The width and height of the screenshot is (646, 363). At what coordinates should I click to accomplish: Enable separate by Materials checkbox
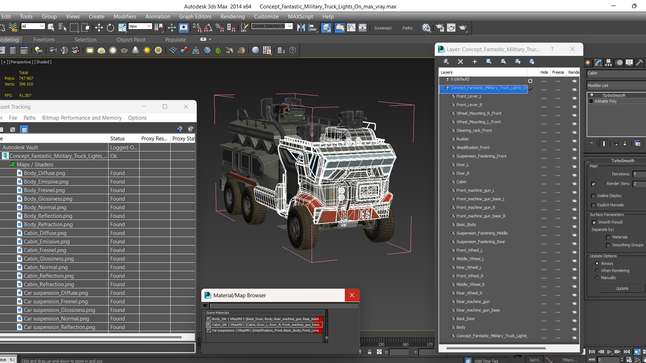coord(608,237)
